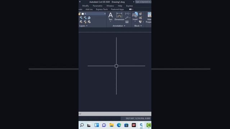Viewport: 230px width, 129px height.
Task: Open the Help menu
Action: click(120, 6)
